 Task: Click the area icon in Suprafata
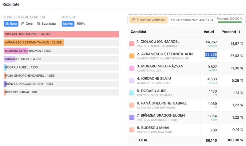(x=39, y=24)
